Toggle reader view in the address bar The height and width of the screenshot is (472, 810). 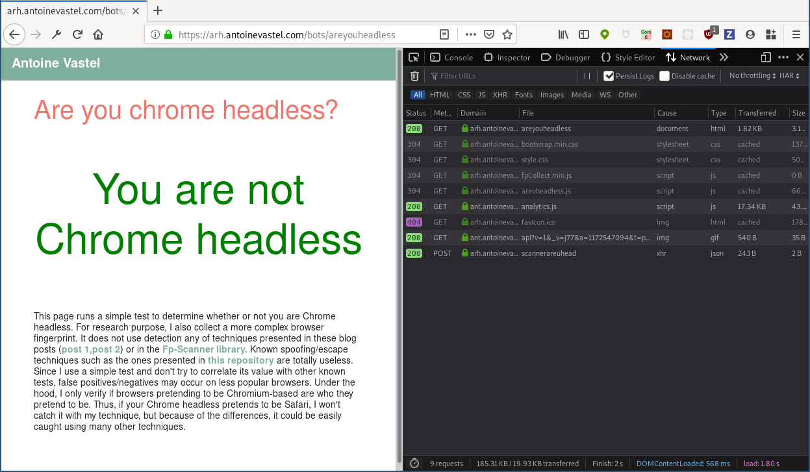444,35
